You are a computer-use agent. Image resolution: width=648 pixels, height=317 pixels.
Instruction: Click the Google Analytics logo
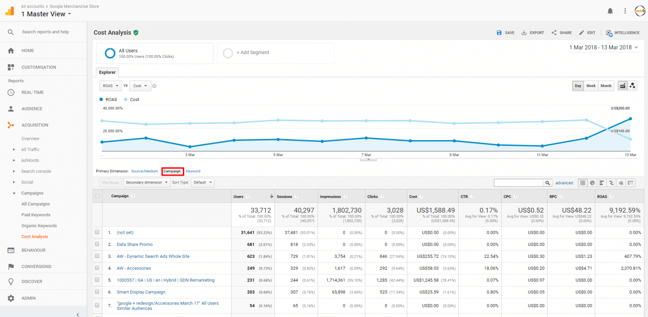point(10,11)
